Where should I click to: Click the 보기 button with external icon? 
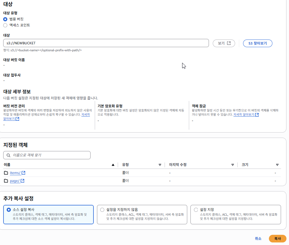[224, 43]
